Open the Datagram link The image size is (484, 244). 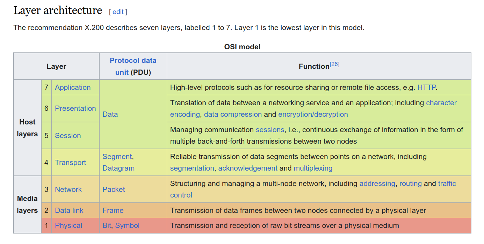pos(118,168)
